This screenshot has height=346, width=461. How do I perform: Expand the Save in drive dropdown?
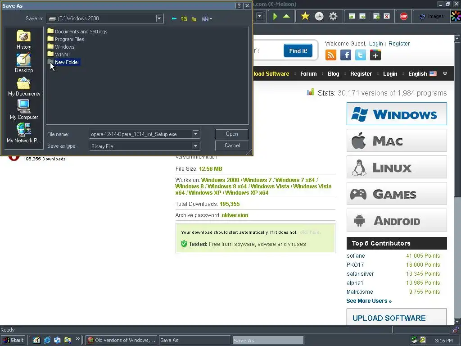coord(159,18)
